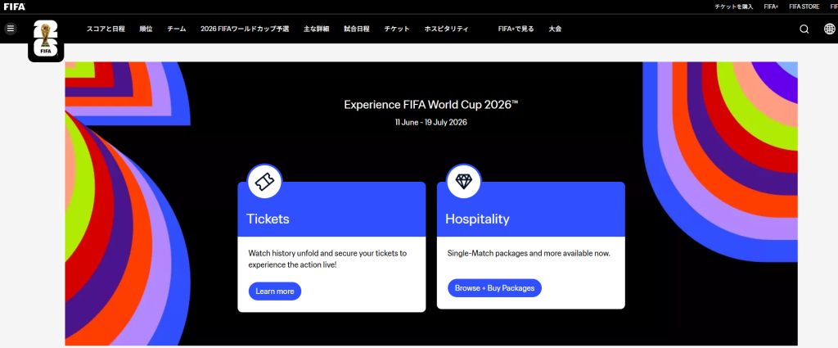The image size is (838, 348).
Task: Go to 2026 FIFAワールドカップ予選
Action: tap(245, 29)
